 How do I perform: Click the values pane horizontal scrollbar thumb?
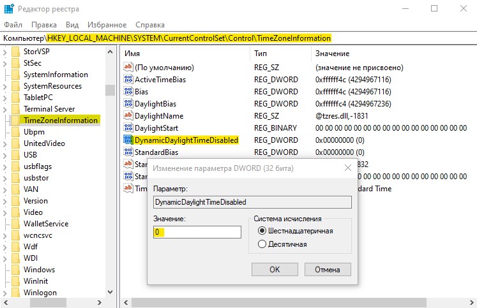click(x=278, y=302)
